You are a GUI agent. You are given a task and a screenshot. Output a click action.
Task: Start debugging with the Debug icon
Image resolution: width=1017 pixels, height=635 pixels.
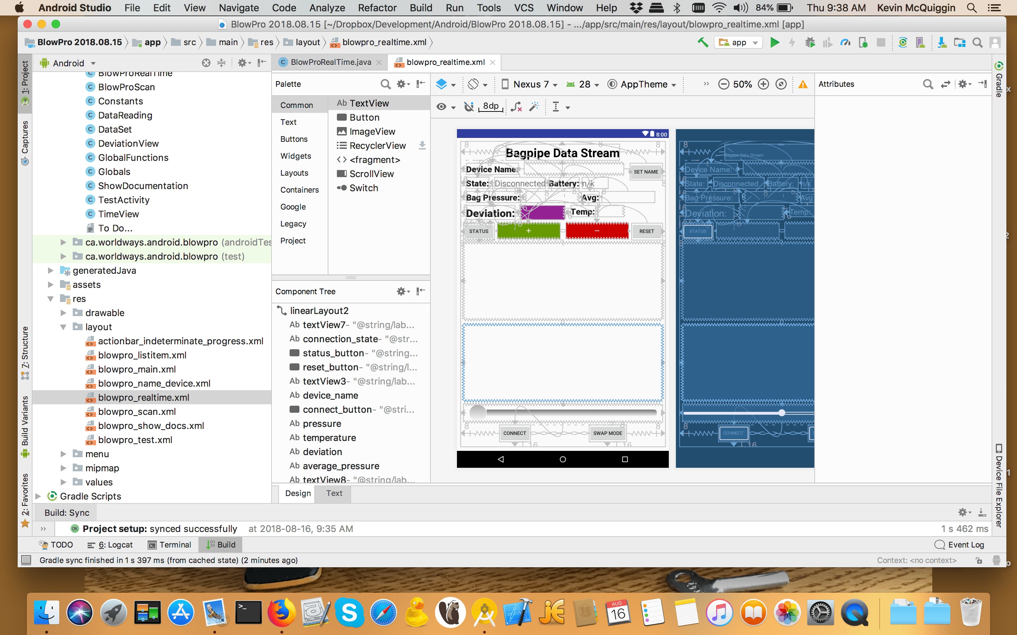pos(810,42)
